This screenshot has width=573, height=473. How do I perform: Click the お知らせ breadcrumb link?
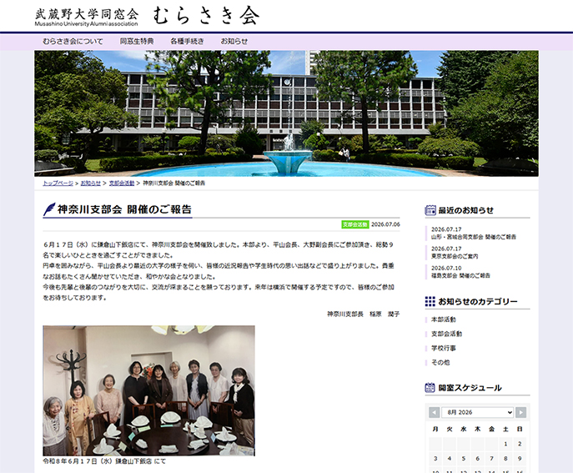click(x=91, y=184)
